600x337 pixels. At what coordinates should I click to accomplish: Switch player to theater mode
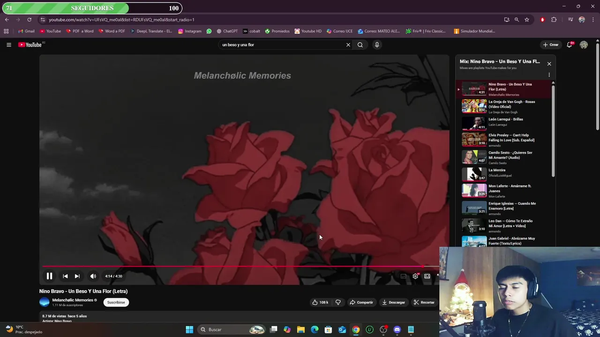[x=427, y=276]
